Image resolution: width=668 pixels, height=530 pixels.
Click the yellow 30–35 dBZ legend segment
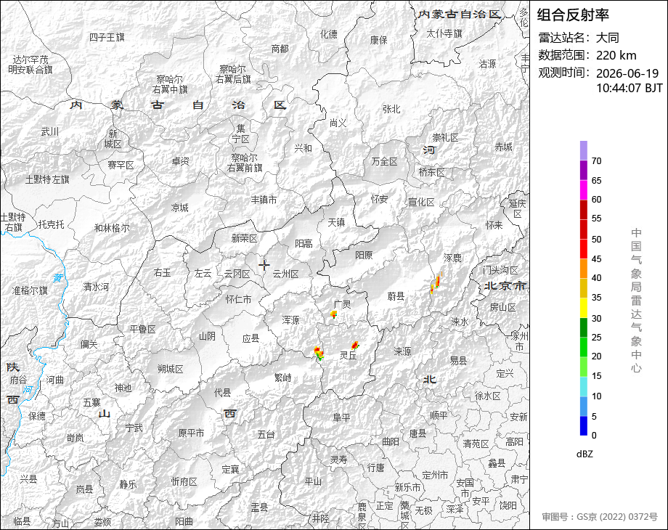click(x=584, y=308)
